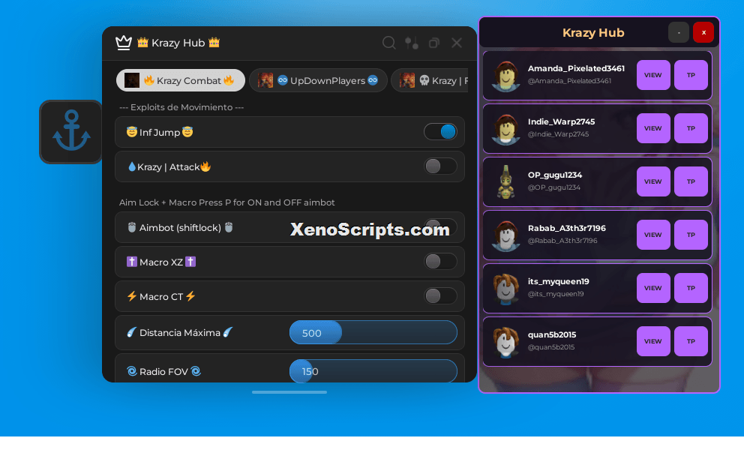This screenshot has height=459, width=744.
Task: Adjust the Distancia Máxima slider
Action: [373, 333]
